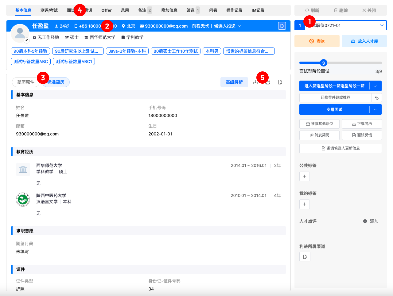393x296 pixels.
Task: Open the 操作记录 tab
Action: point(234,10)
